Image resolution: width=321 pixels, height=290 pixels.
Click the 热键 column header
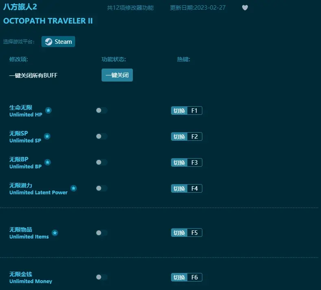pyautogui.click(x=183, y=59)
